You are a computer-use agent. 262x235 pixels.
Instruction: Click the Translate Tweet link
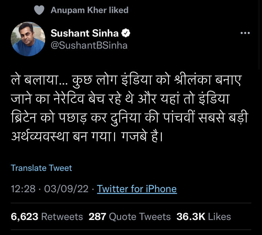tap(41, 168)
